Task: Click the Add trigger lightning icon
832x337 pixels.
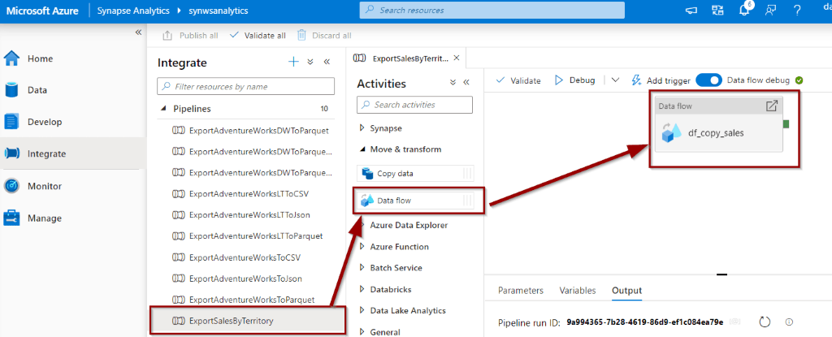Action: coord(637,80)
